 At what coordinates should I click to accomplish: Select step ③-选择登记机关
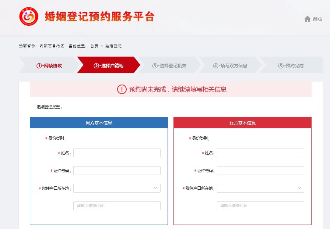point(169,66)
